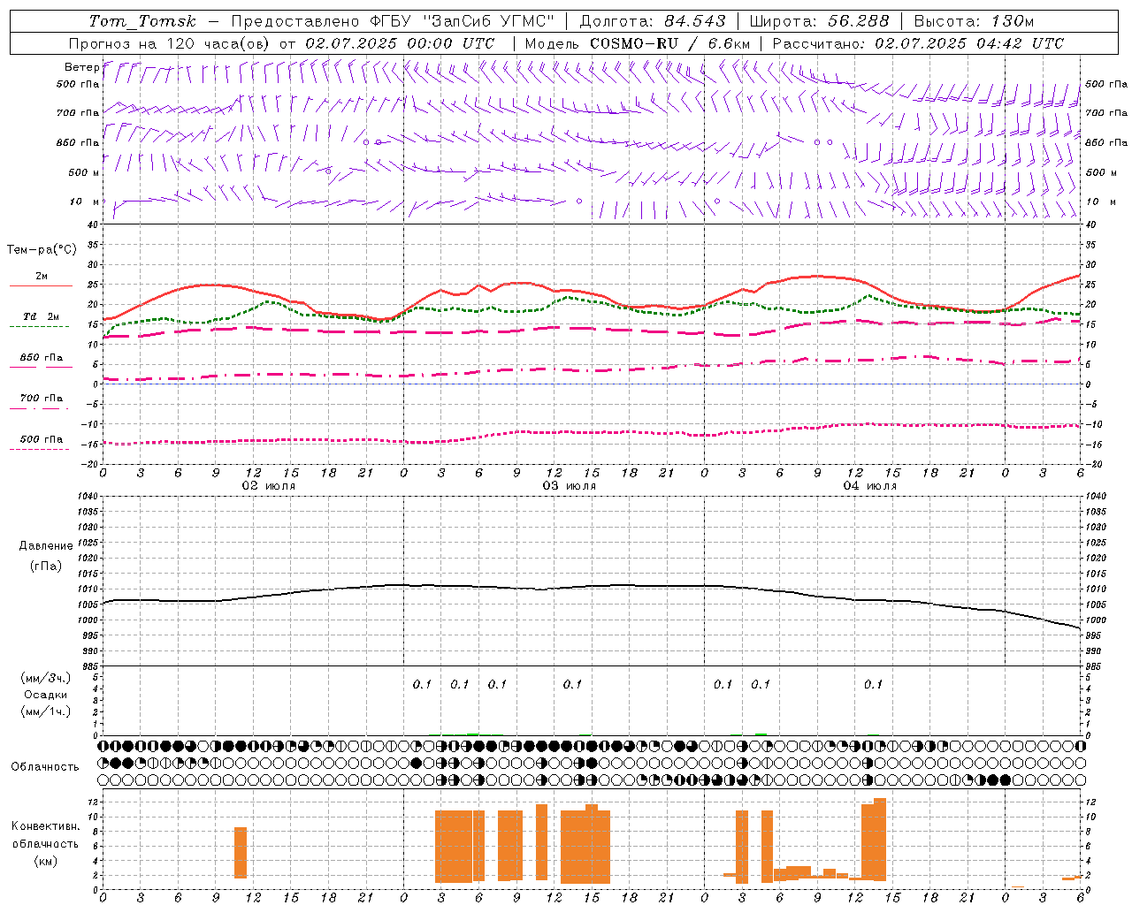
Task: Click "Рассчитано: 02.07.2025 04:42 UTC" timestamp
Action: click(x=918, y=43)
